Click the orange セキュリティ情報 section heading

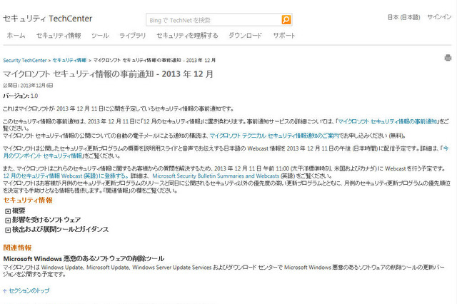28,200
